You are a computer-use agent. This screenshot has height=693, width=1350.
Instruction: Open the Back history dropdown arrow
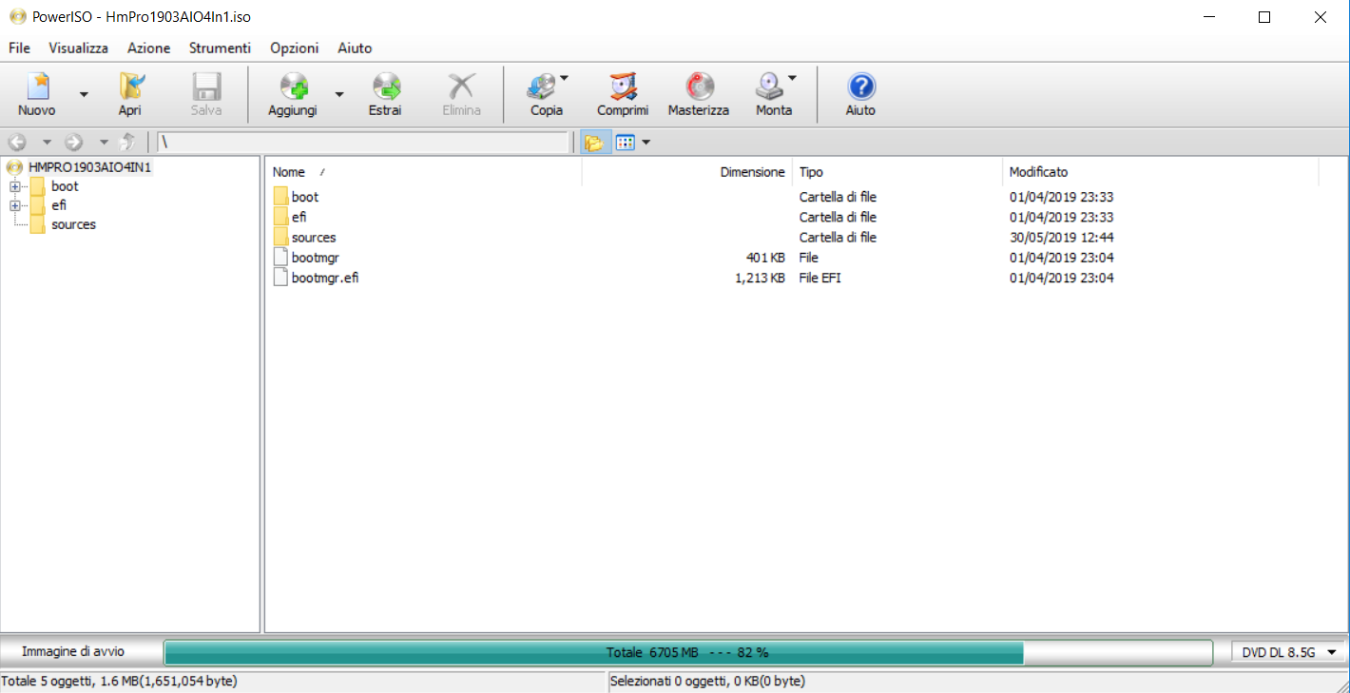tap(47, 143)
